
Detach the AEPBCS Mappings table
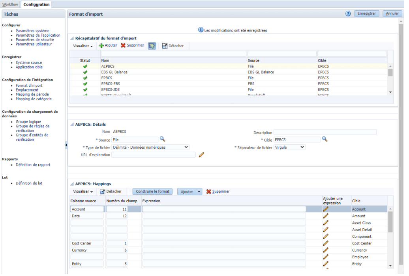point(111,192)
